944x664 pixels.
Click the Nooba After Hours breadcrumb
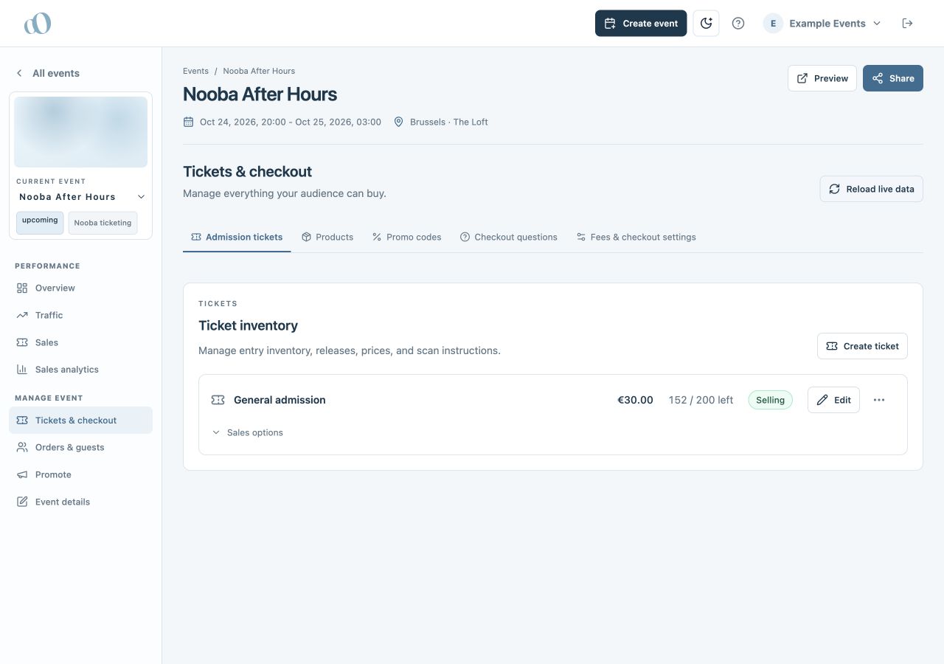[259, 71]
